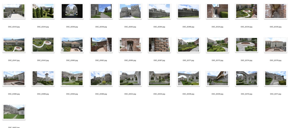
Task: Select the DSC_6380.jpg photo thumbnail
Action: coord(14,78)
